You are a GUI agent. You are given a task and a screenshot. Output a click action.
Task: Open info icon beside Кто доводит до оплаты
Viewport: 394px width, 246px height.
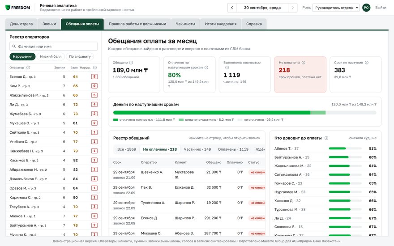click(326, 138)
